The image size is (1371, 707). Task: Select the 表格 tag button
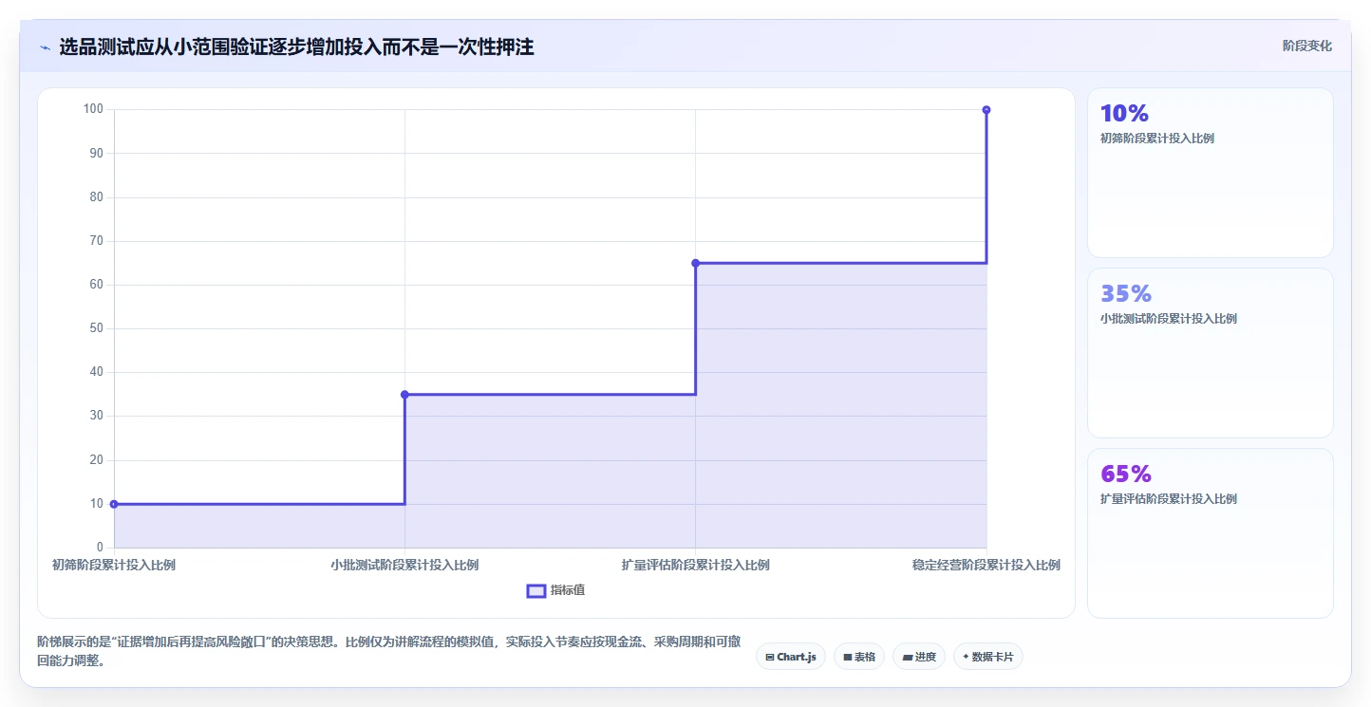859,657
